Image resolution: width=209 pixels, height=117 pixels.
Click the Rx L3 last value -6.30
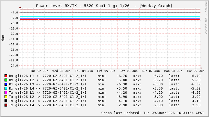coord(195,84)
